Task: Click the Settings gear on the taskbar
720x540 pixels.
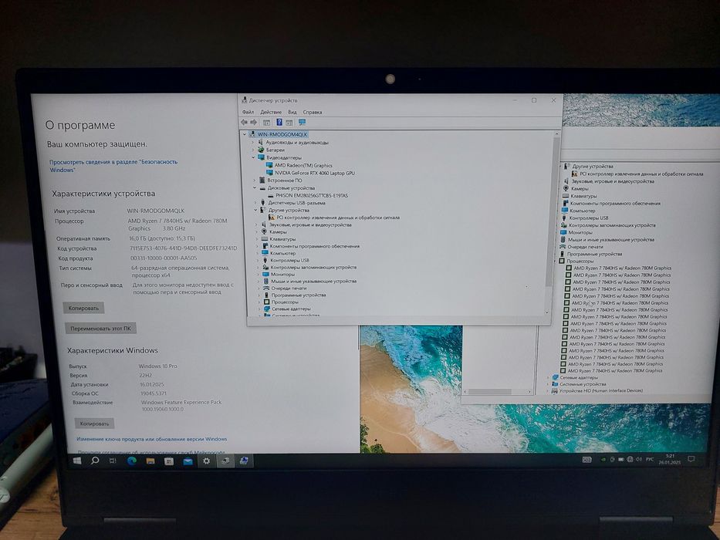Action: 207,461
